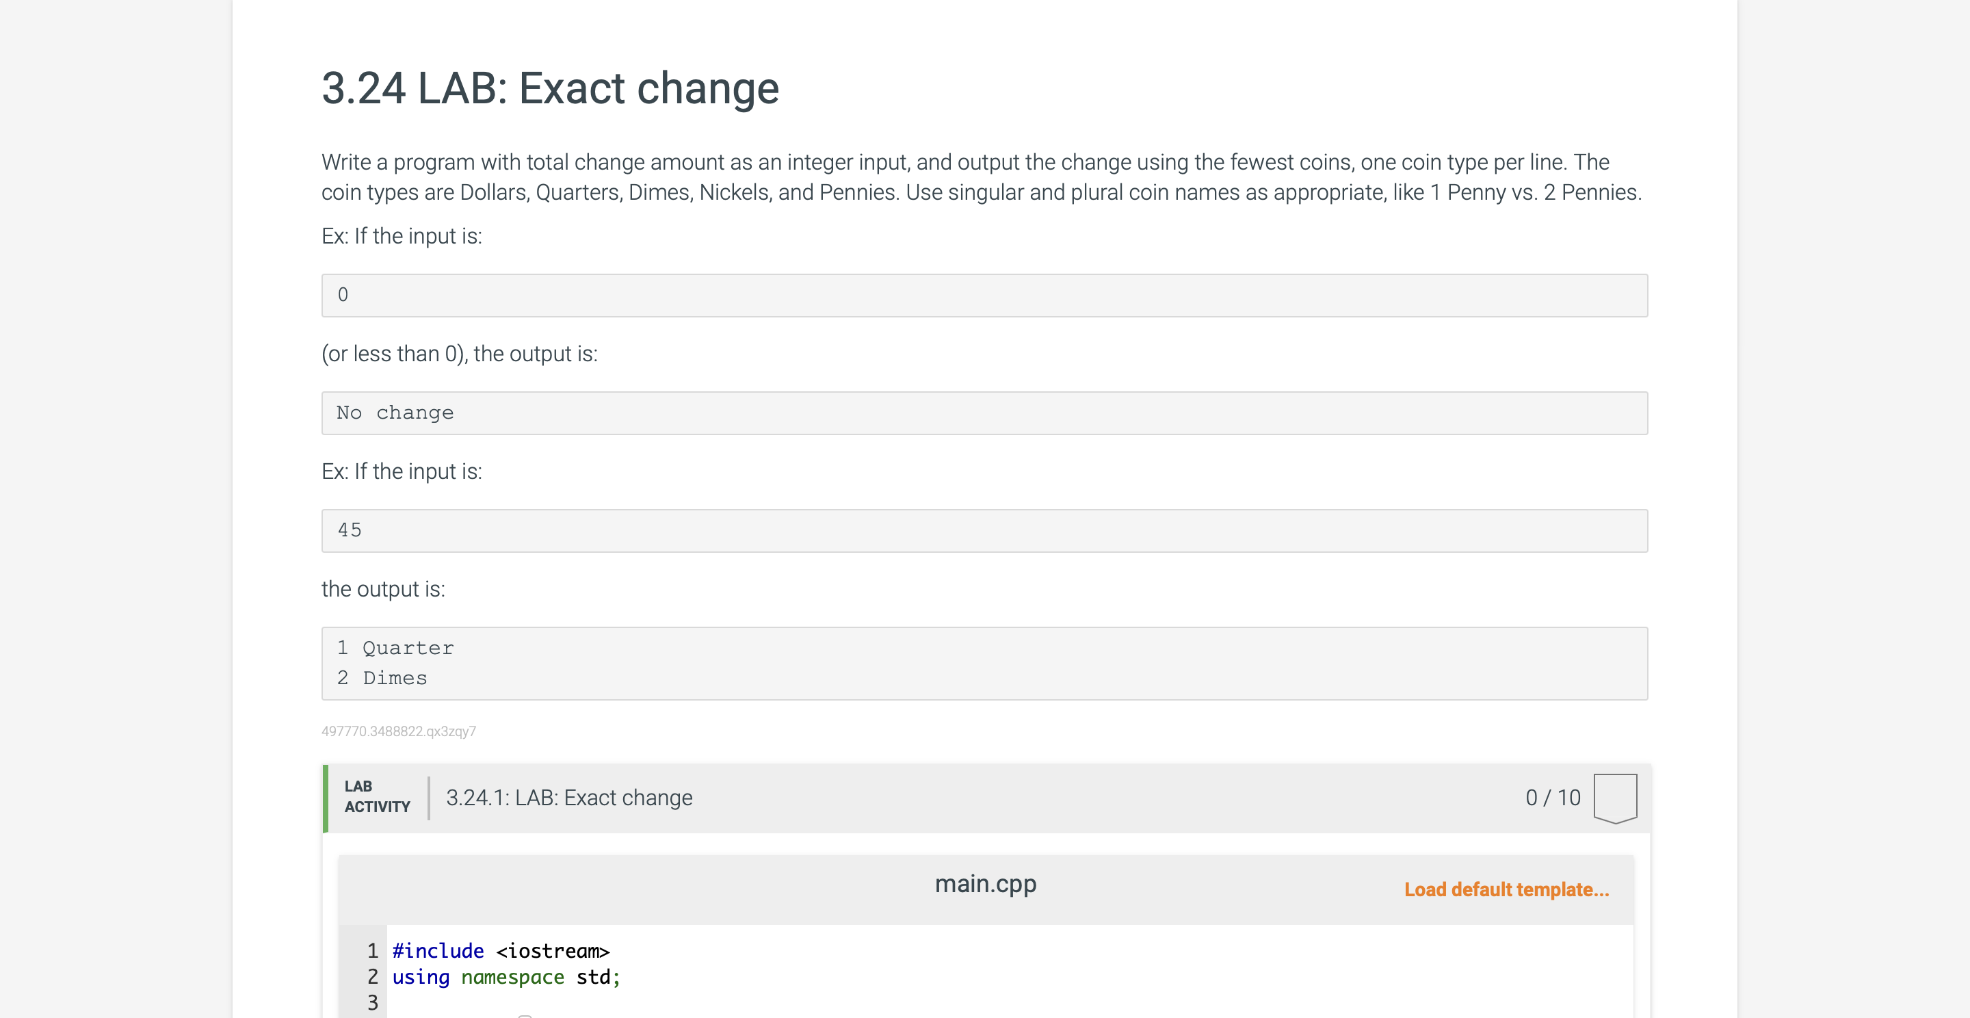Viewport: 1970px width, 1018px height.
Task: Place cursor on #include <iostream> line
Action: point(501,951)
